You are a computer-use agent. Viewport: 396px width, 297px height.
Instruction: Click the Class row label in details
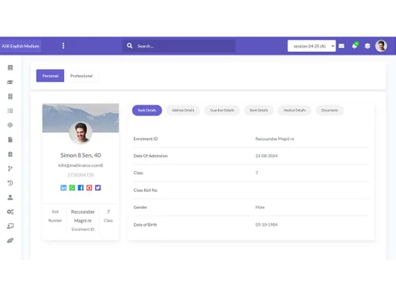(x=139, y=173)
